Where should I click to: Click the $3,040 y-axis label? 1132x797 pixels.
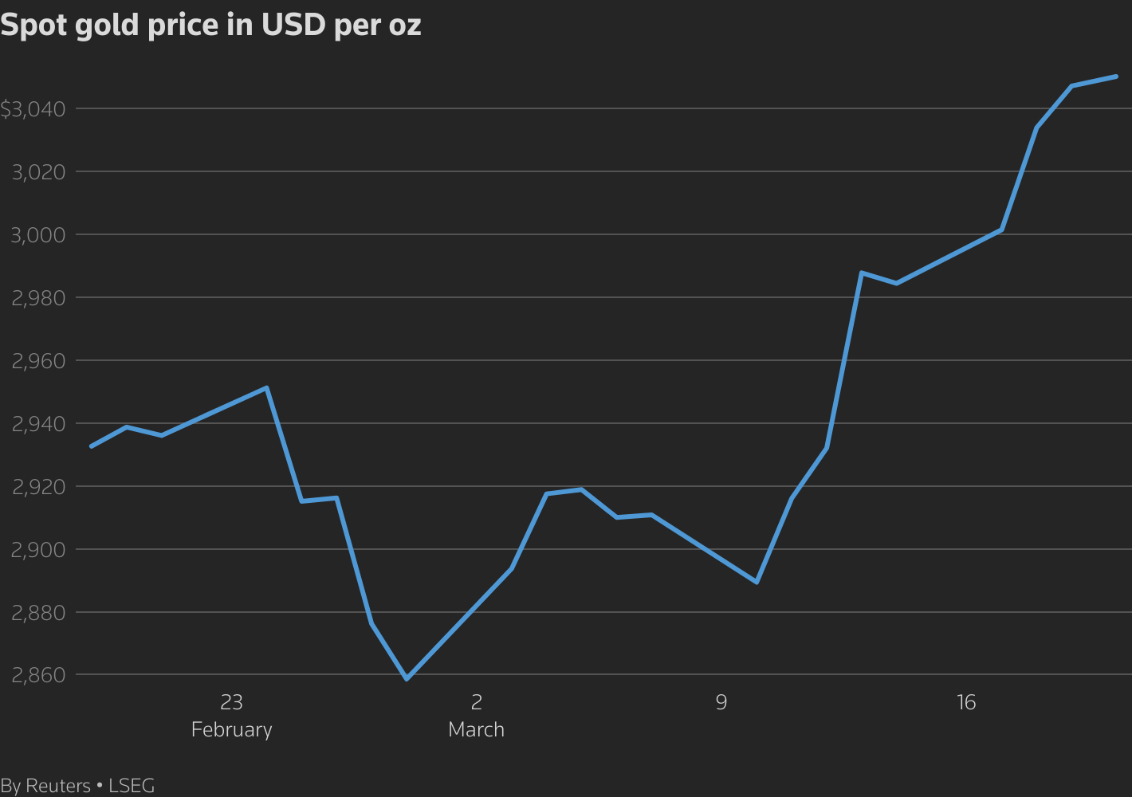click(33, 109)
